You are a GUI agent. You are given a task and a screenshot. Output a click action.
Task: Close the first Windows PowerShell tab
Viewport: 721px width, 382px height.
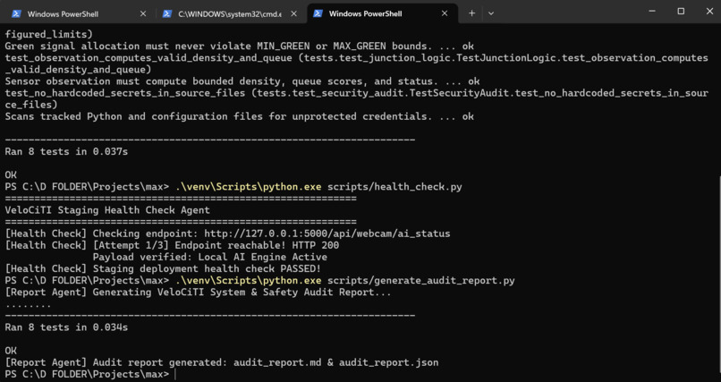143,13
